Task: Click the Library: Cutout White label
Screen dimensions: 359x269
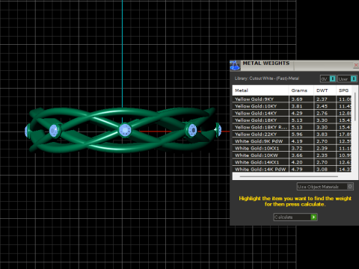Action: click(267, 78)
